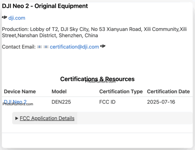Select the Model column header

(x=59, y=91)
